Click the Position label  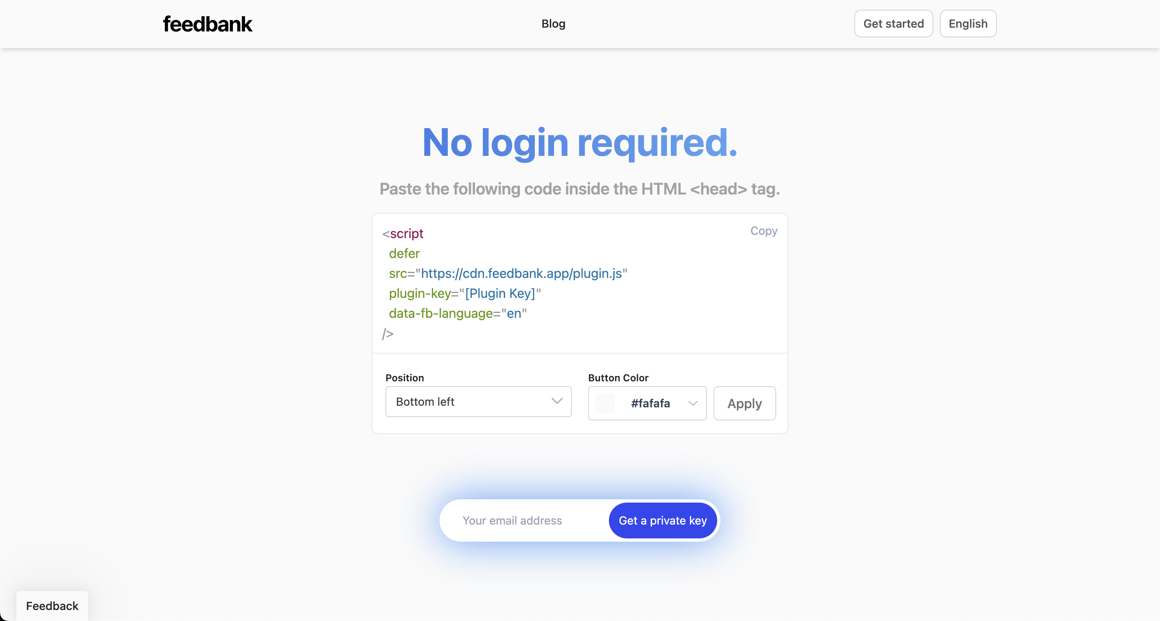pyautogui.click(x=405, y=378)
